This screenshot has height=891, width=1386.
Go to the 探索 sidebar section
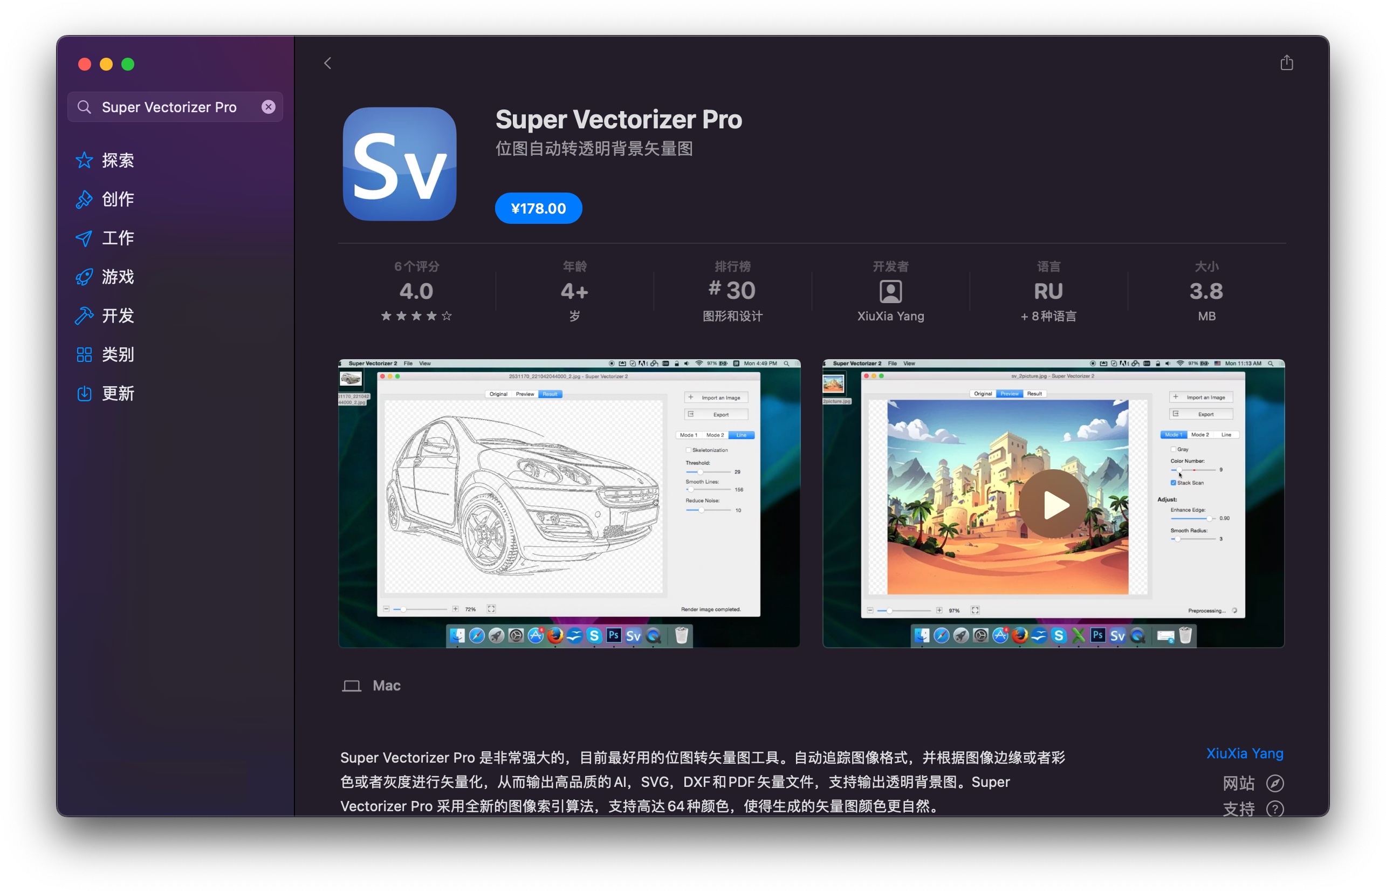pyautogui.click(x=118, y=160)
